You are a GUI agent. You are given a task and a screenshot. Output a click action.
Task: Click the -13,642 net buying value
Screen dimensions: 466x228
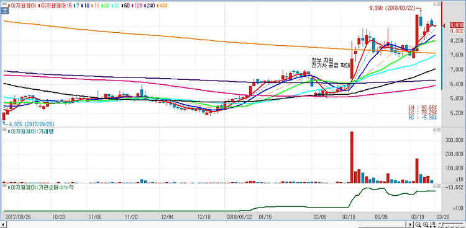454,187
